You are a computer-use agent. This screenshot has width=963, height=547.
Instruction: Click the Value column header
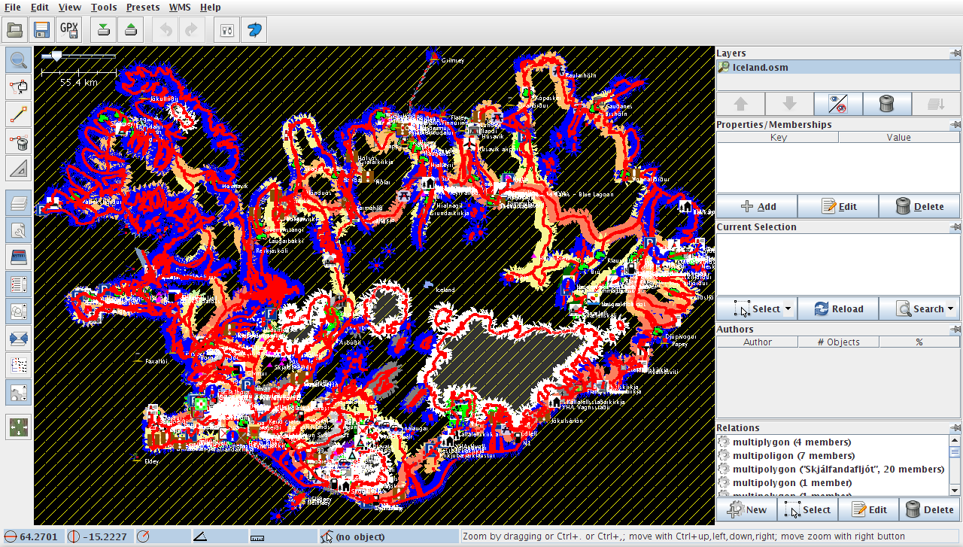(x=899, y=138)
